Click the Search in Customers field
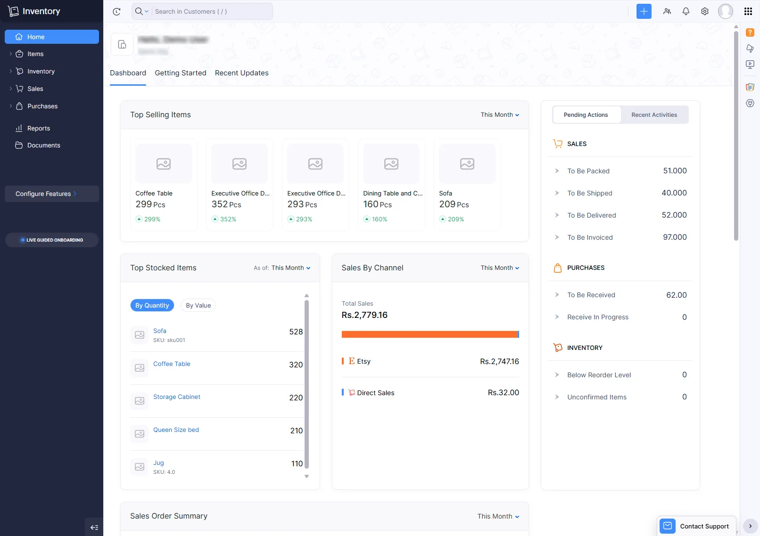This screenshot has height=536, width=760. coord(211,11)
